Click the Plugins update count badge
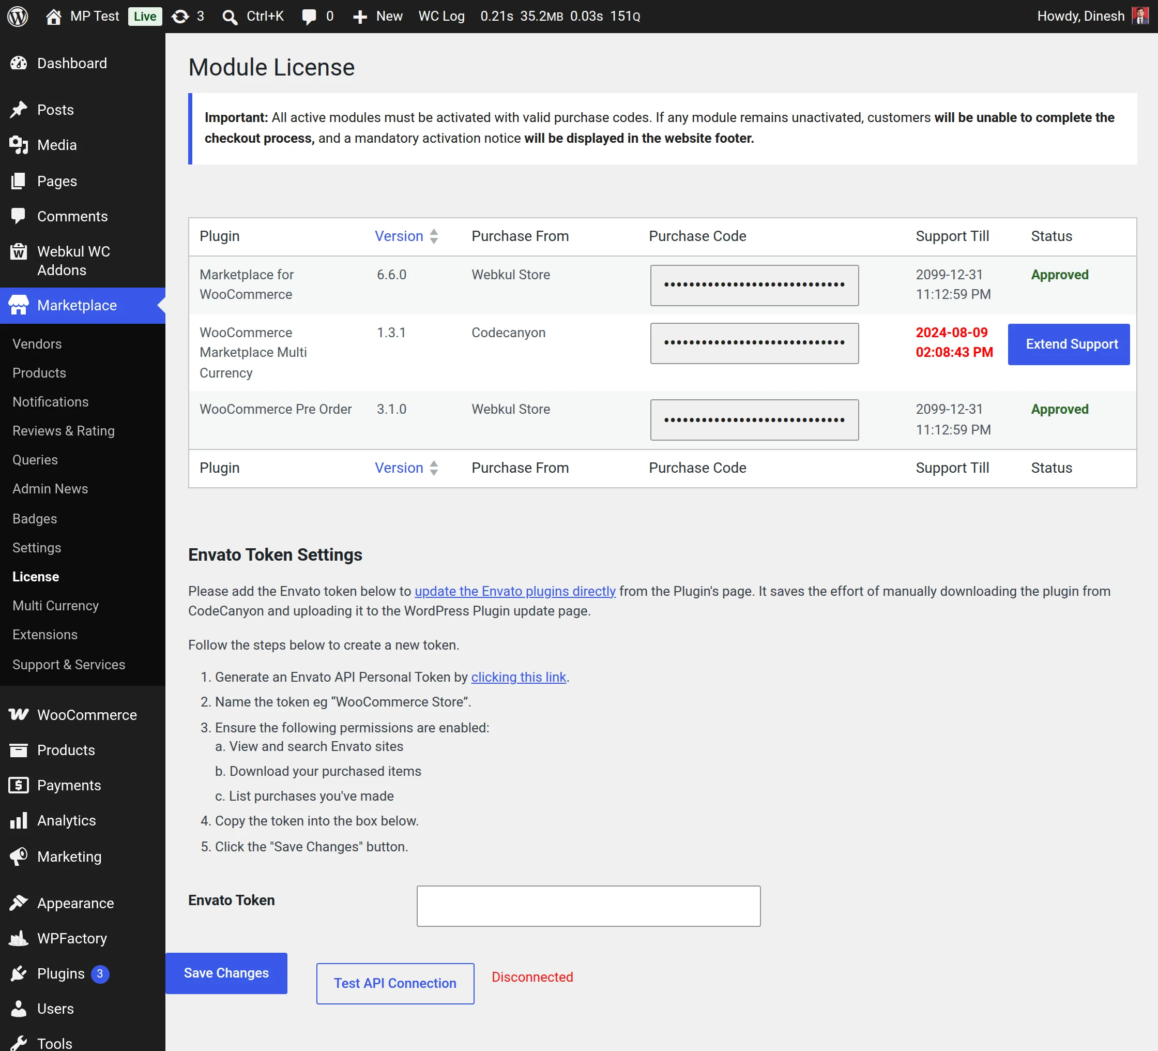 coord(100,973)
